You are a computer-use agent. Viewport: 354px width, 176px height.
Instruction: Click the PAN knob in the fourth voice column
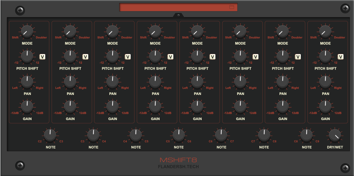(x=155, y=82)
